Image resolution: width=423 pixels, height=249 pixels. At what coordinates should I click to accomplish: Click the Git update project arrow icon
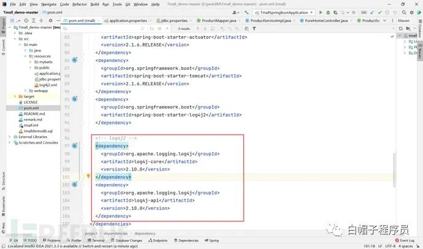[373, 12]
